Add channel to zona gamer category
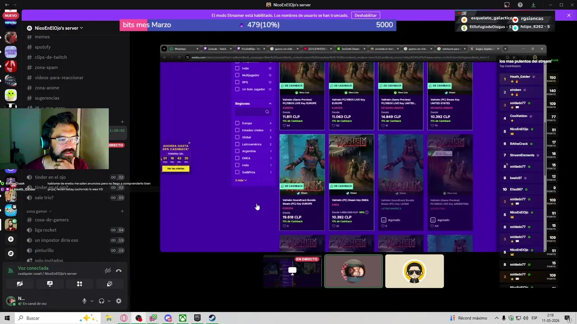Screen dimensions: 577x324 point(122,211)
